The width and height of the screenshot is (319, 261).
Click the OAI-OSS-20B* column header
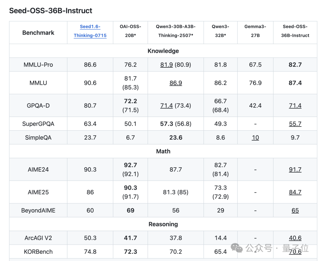click(130, 31)
